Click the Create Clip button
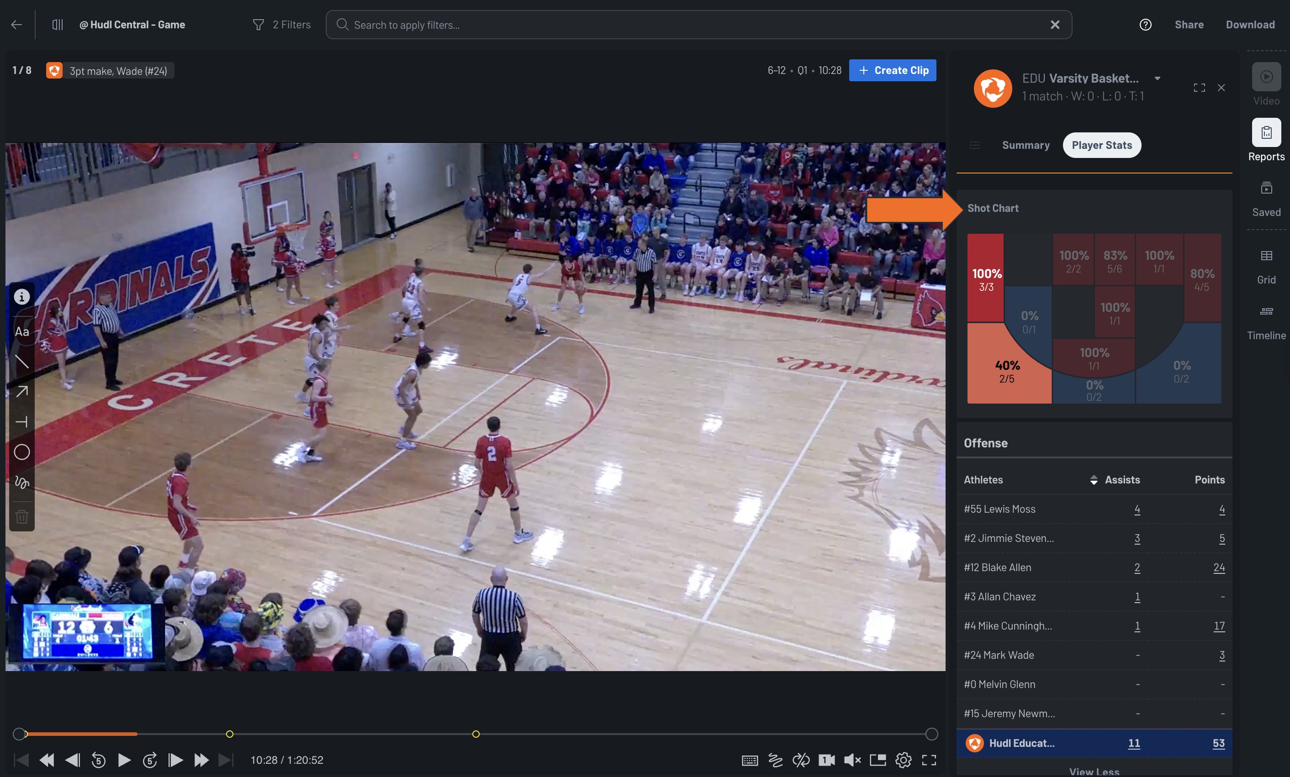The height and width of the screenshot is (777, 1290). point(893,70)
